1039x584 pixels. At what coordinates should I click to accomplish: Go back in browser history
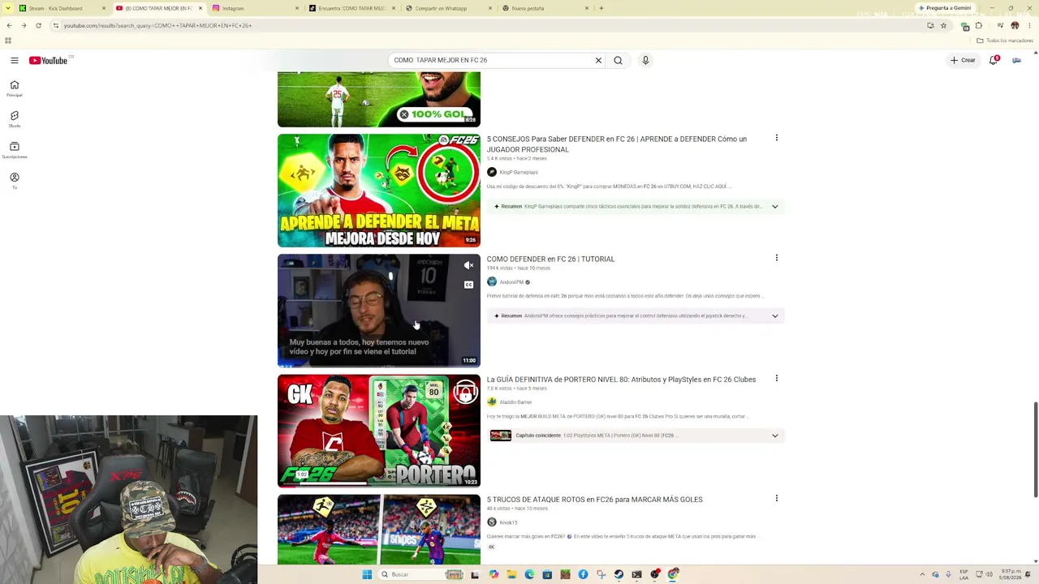point(9,25)
